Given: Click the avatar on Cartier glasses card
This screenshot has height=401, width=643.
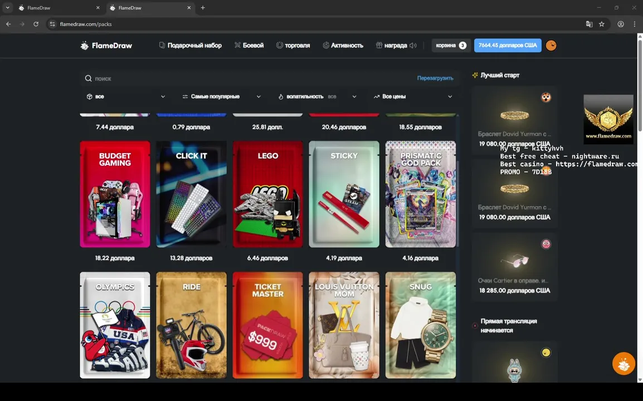Looking at the screenshot, I should click(546, 244).
